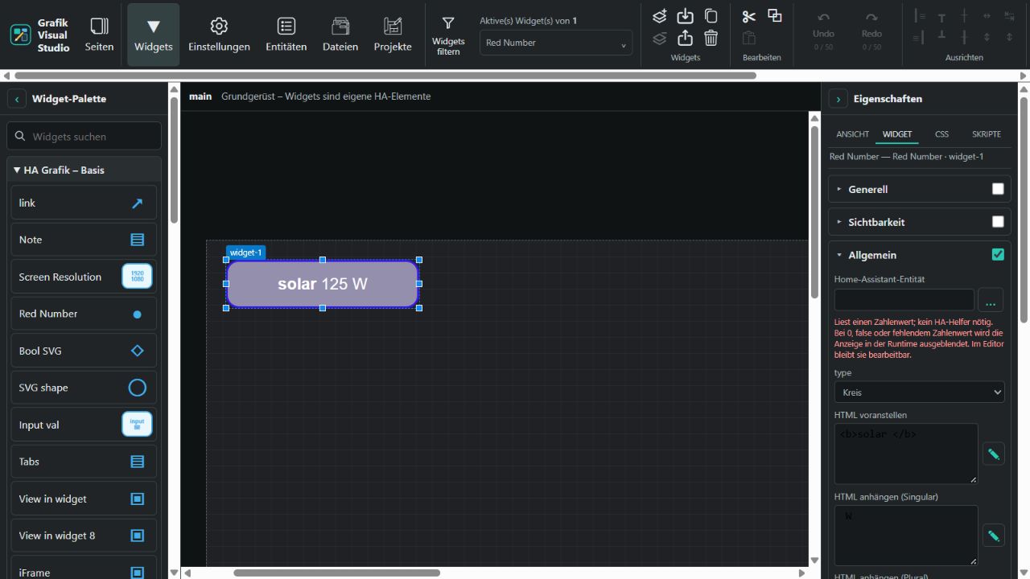Select the solar 125 W widget on canvas
The image size is (1030, 579).
coord(323,284)
